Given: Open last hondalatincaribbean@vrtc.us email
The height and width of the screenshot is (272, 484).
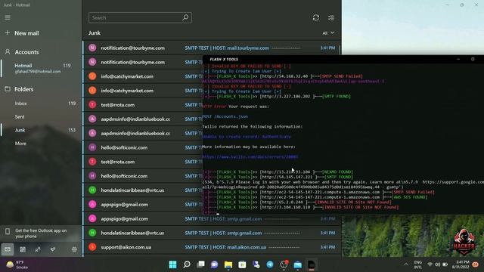Looking at the screenshot, I should [x=212, y=233].
